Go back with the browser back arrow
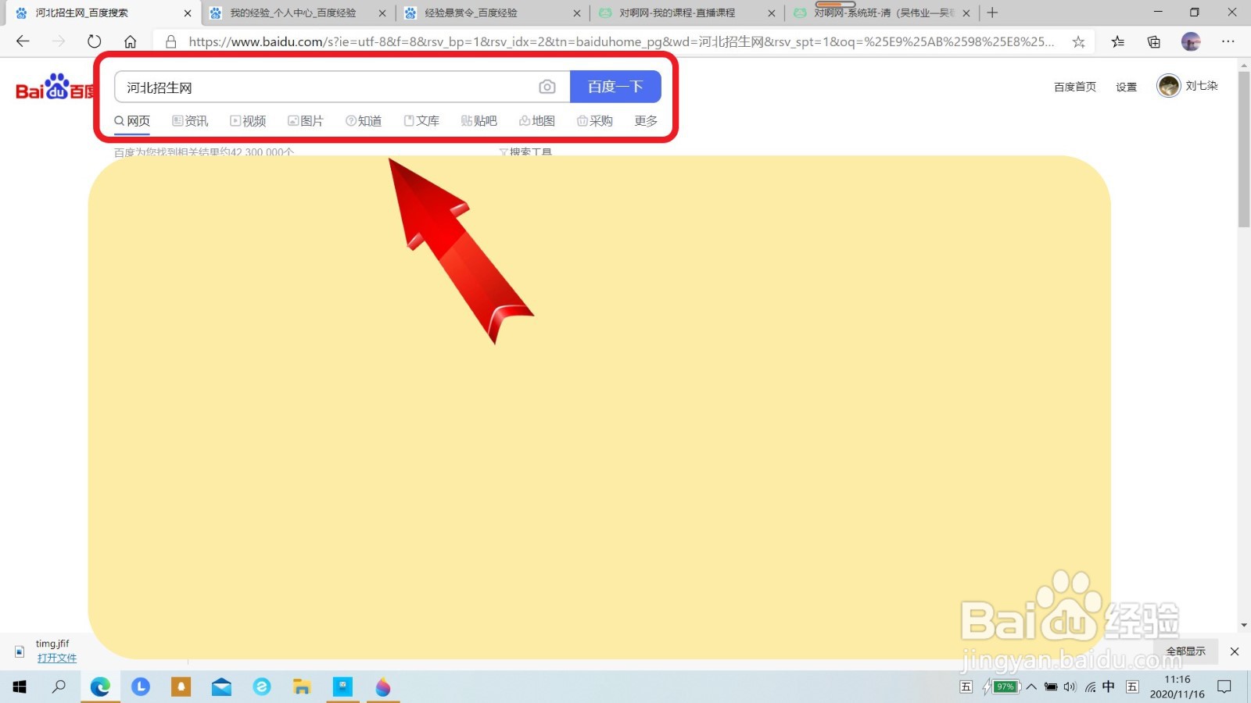The image size is (1251, 703). 23,41
